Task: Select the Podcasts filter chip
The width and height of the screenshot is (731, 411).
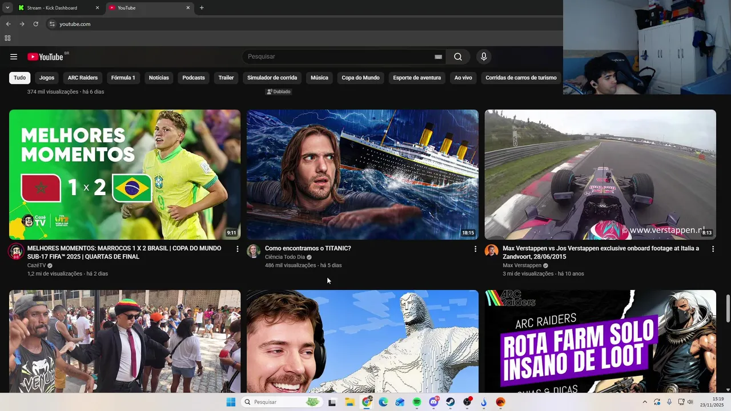Action: pyautogui.click(x=194, y=78)
